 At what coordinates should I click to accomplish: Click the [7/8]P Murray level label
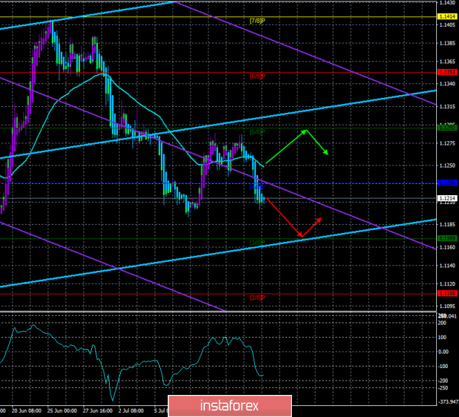coord(257,21)
